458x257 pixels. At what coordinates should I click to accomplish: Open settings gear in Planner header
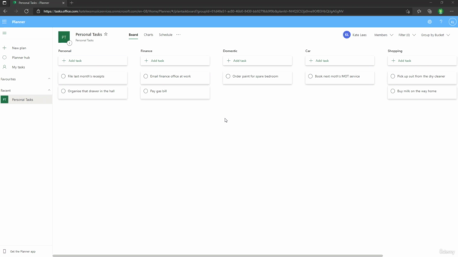click(429, 22)
